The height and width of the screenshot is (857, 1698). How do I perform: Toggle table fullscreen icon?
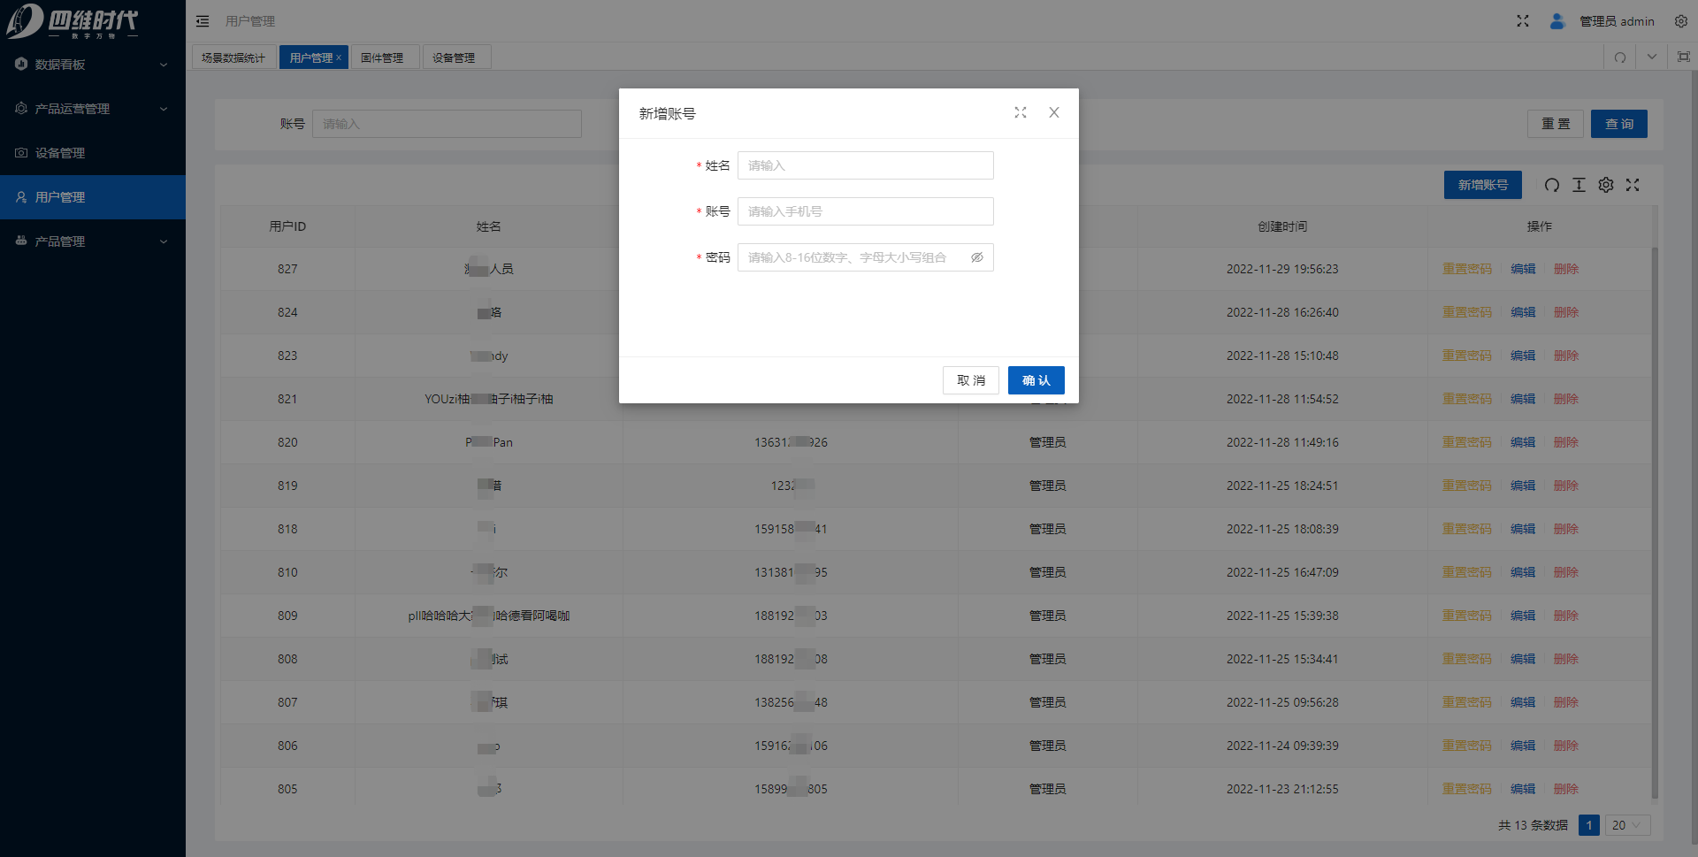(x=1633, y=185)
